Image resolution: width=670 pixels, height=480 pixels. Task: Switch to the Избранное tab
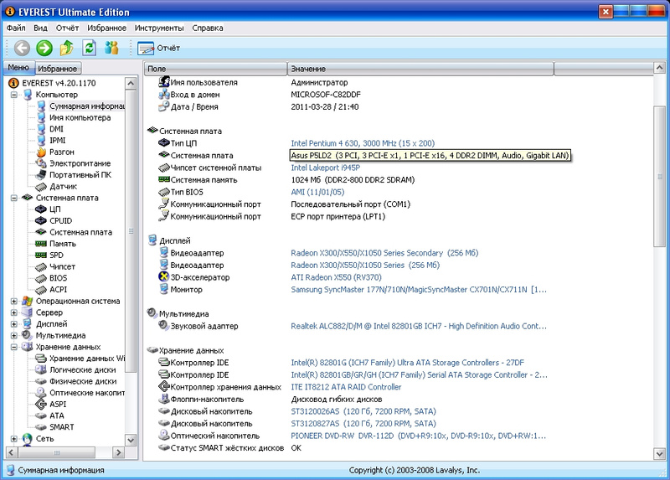pos(57,69)
